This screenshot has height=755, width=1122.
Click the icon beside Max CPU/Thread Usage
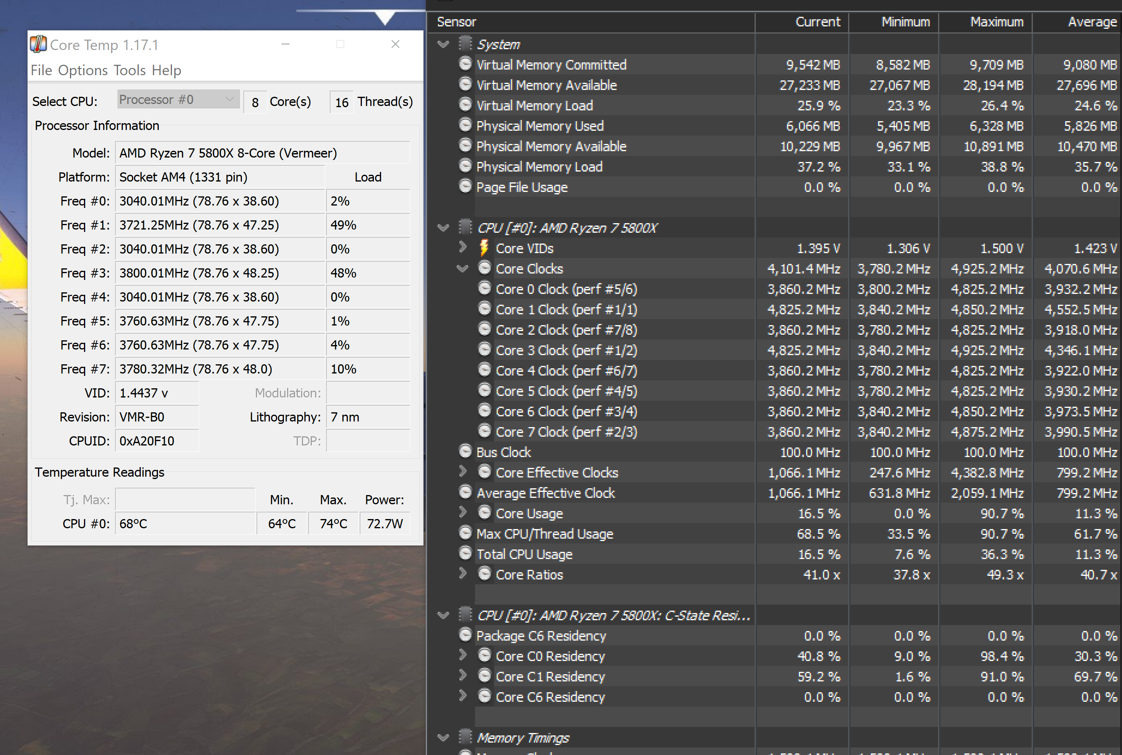465,533
